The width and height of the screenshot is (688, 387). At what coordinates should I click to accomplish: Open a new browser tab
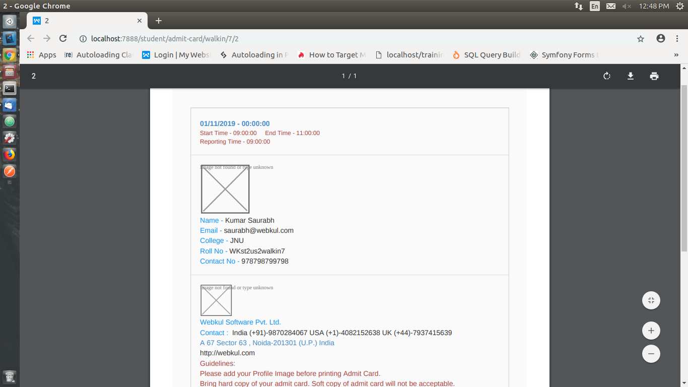(159, 21)
